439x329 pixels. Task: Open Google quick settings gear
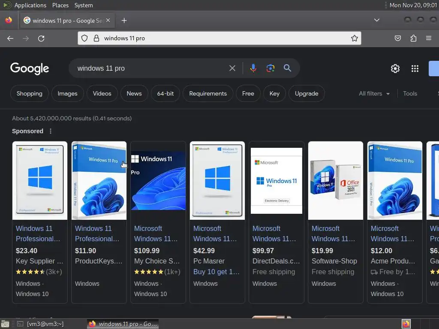[395, 69]
